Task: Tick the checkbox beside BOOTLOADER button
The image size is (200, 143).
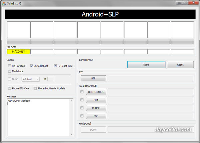Action: (82, 92)
